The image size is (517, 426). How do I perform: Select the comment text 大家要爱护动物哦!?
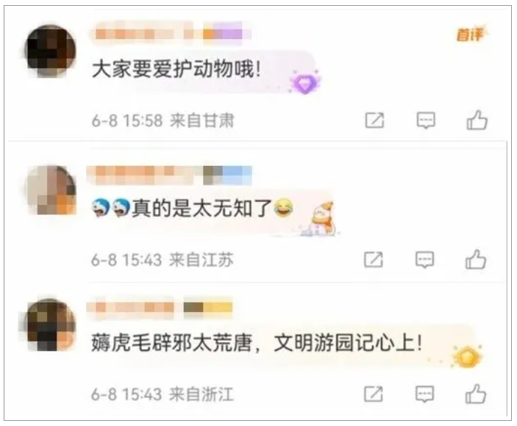tap(177, 70)
